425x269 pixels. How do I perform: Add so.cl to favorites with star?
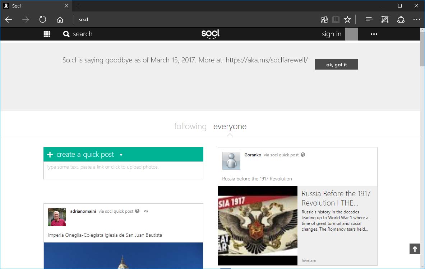[x=347, y=19]
